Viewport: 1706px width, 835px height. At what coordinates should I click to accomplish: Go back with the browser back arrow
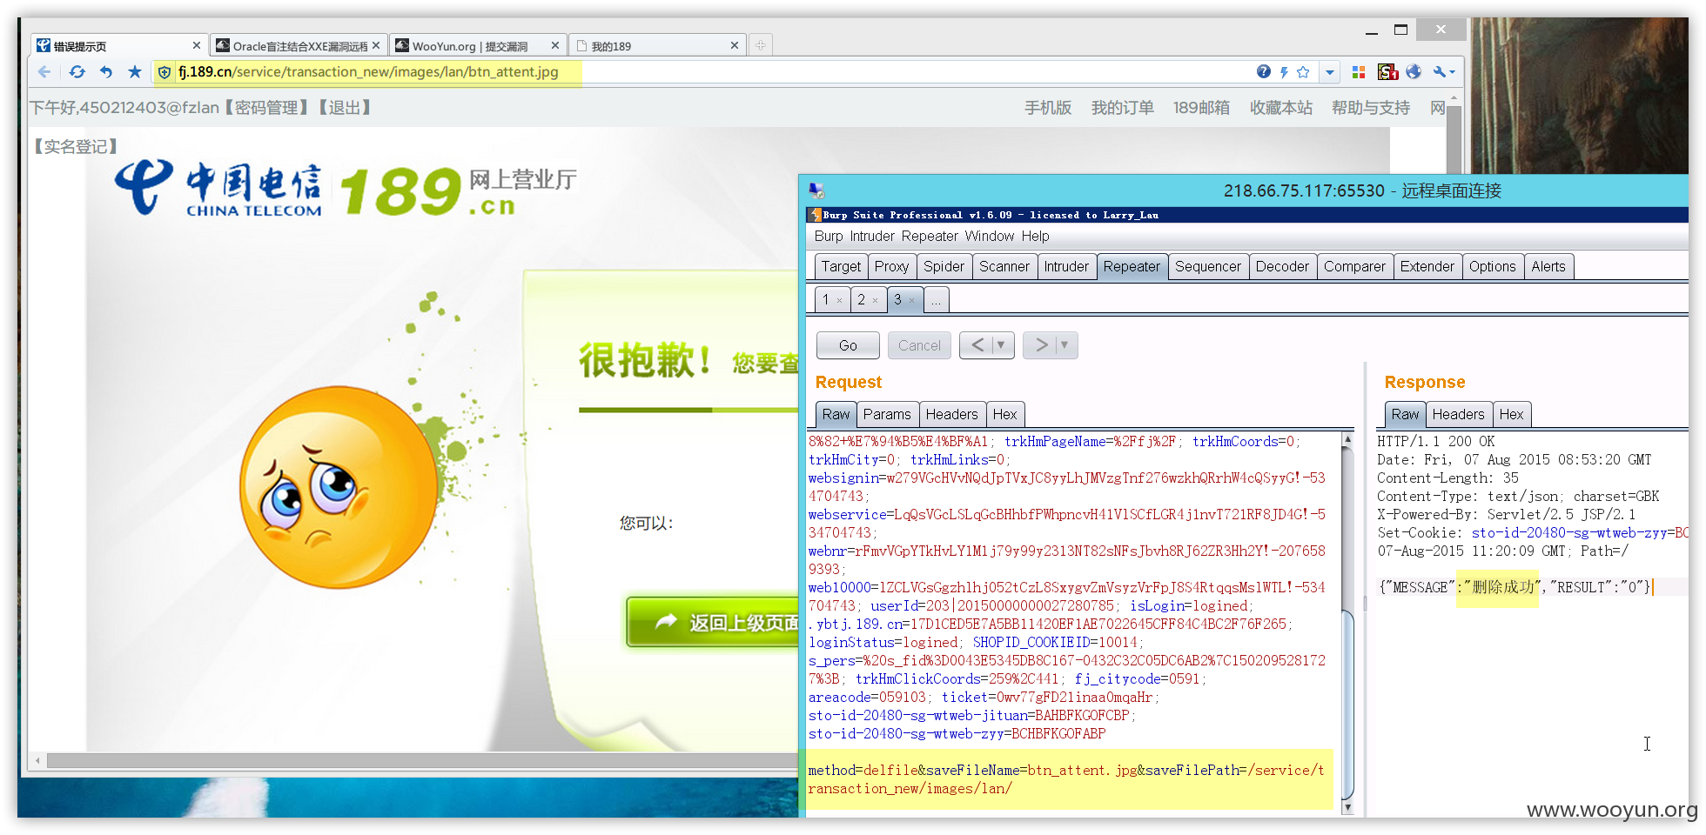pos(44,72)
